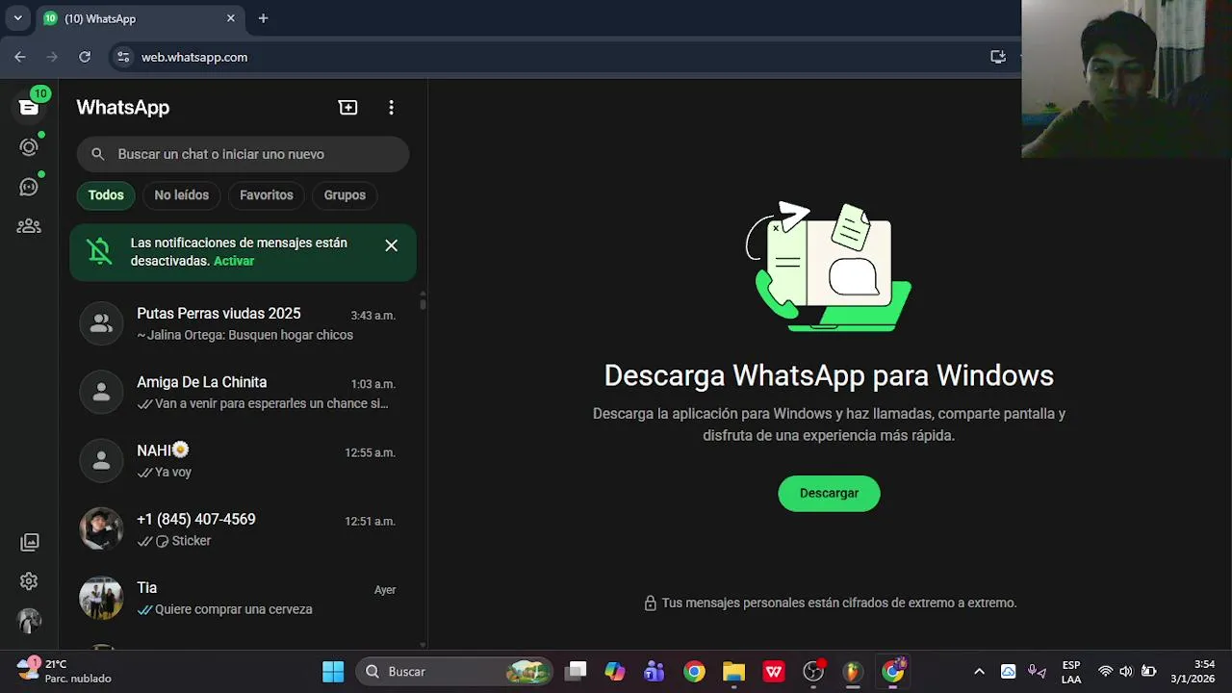Image resolution: width=1232 pixels, height=693 pixels.
Task: Open the ESP LAA language switcher
Action: click(1071, 672)
